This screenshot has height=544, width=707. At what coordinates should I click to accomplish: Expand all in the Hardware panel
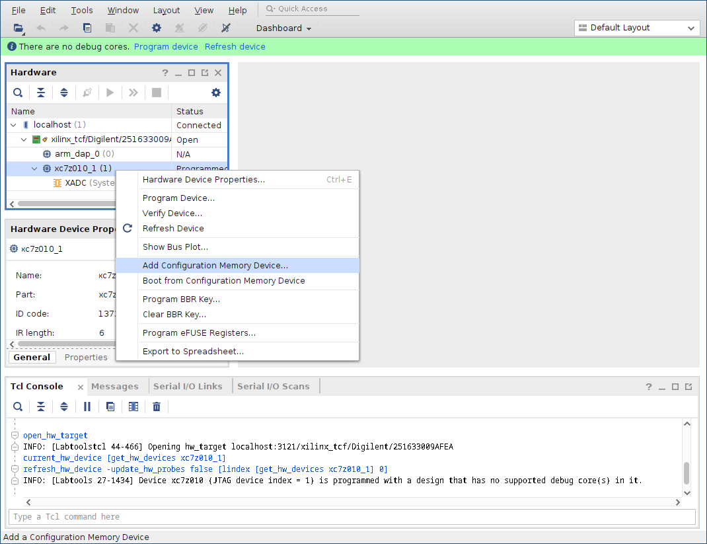click(64, 93)
